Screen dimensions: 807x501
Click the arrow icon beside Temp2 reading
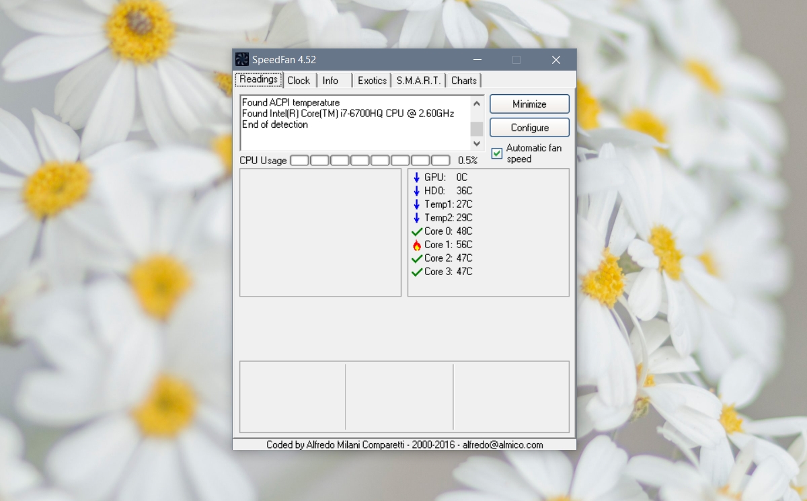416,217
